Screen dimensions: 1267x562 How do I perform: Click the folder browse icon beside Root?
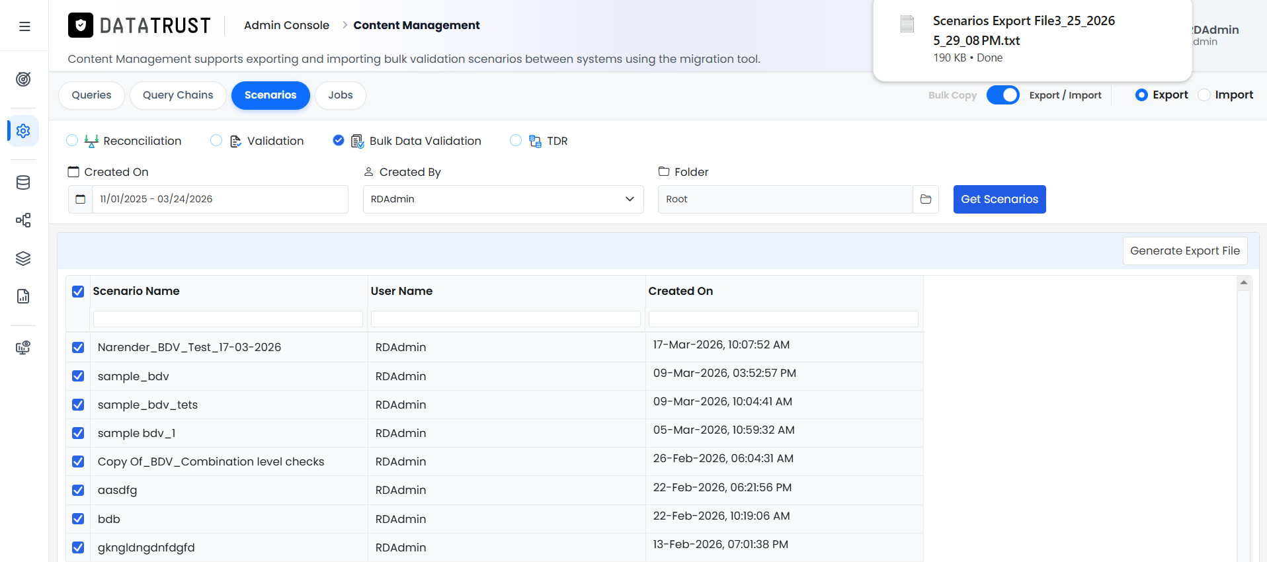click(926, 199)
